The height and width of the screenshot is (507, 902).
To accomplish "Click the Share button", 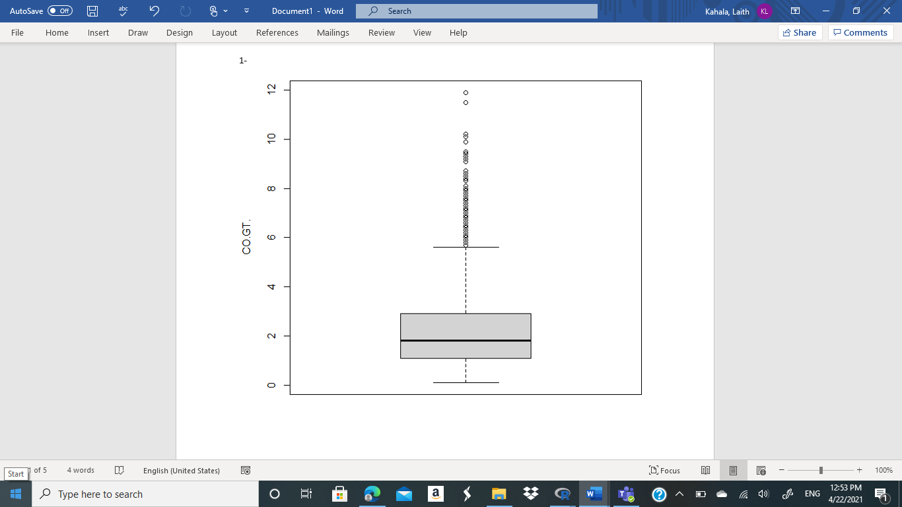I will pos(800,32).
